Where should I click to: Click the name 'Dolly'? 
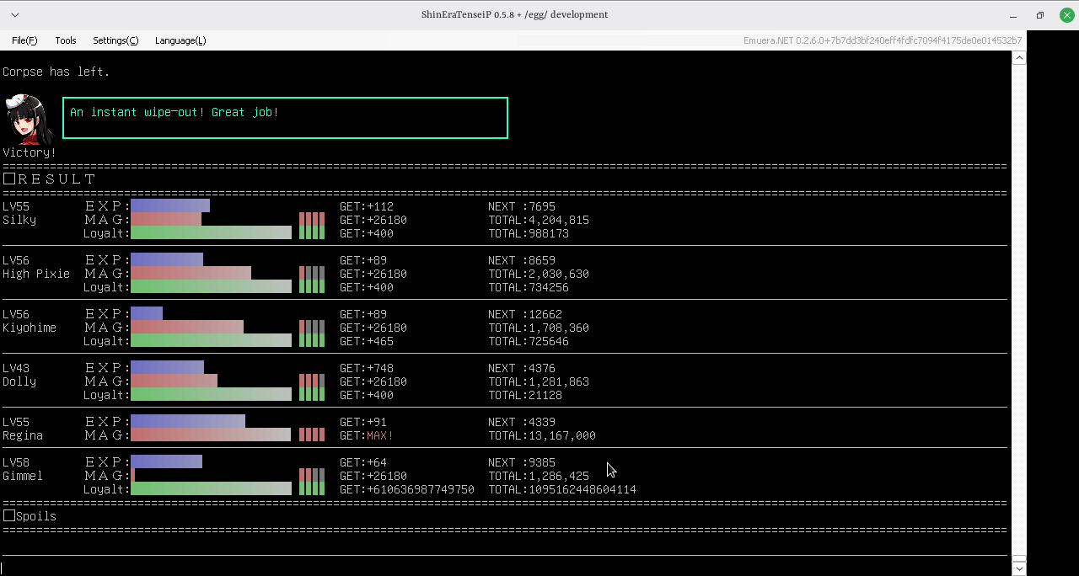19,381
